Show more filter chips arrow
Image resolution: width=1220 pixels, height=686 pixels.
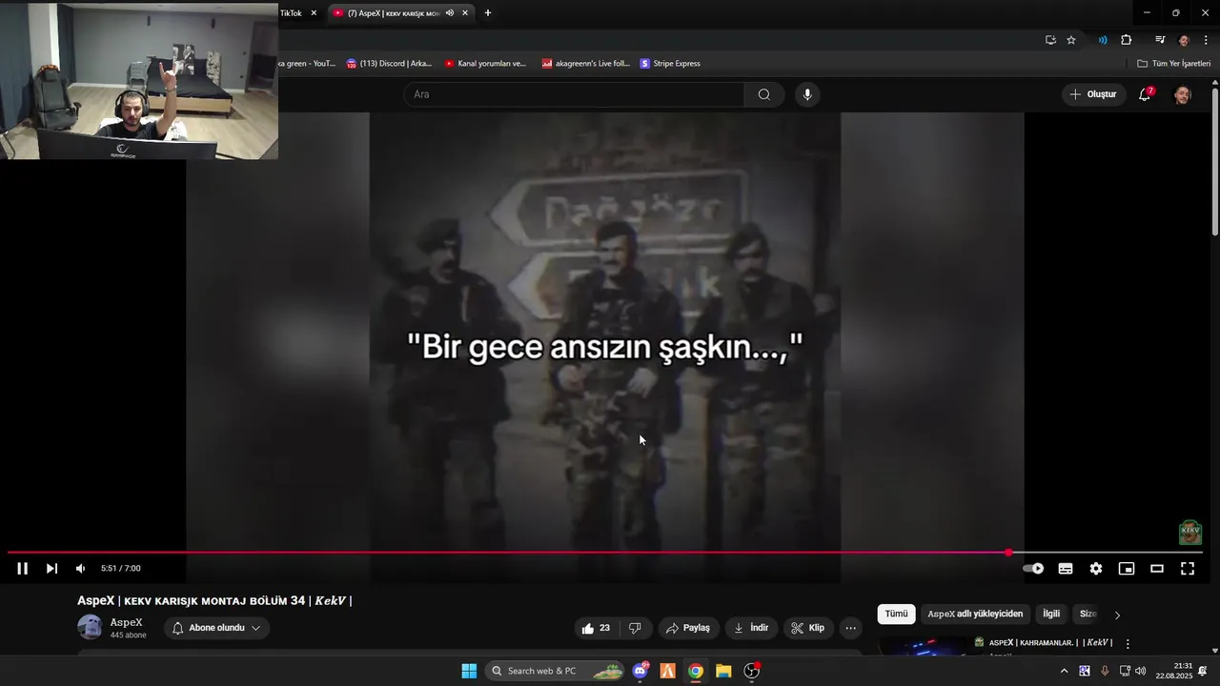tap(1117, 615)
